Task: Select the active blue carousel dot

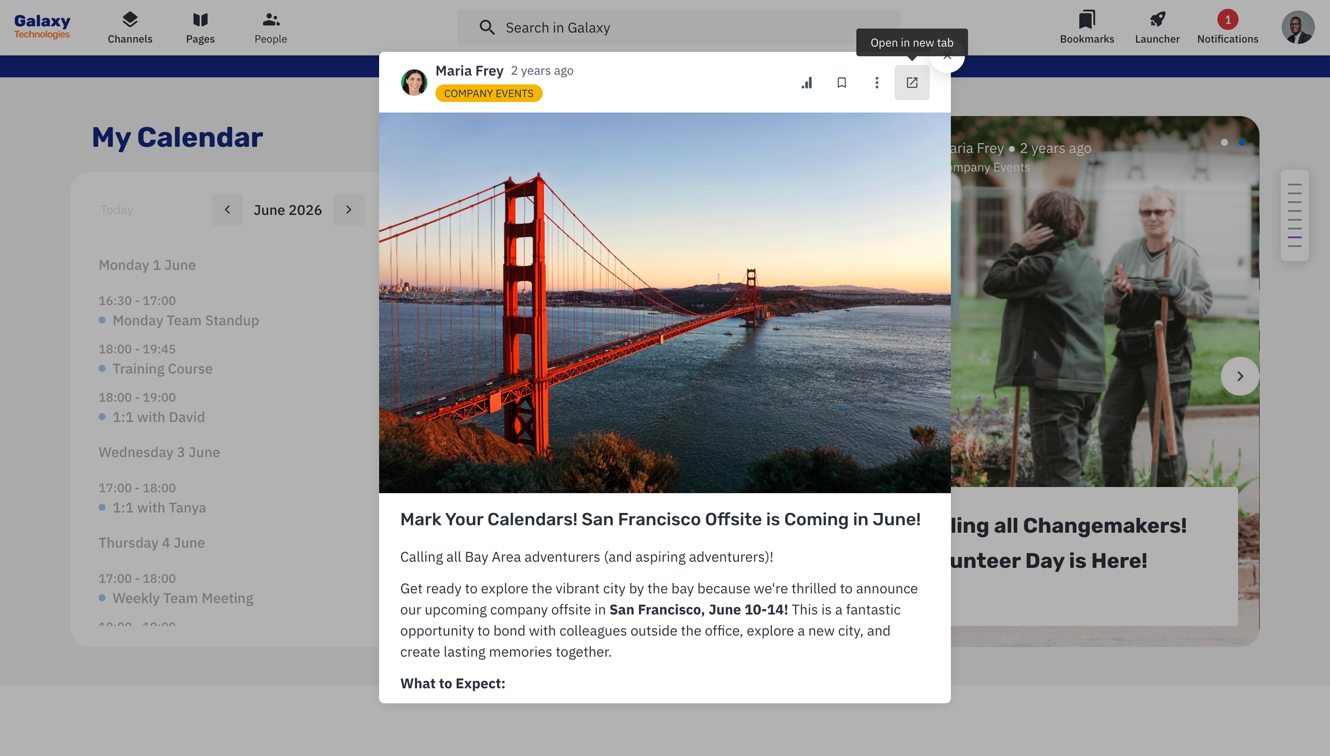Action: tap(1242, 142)
